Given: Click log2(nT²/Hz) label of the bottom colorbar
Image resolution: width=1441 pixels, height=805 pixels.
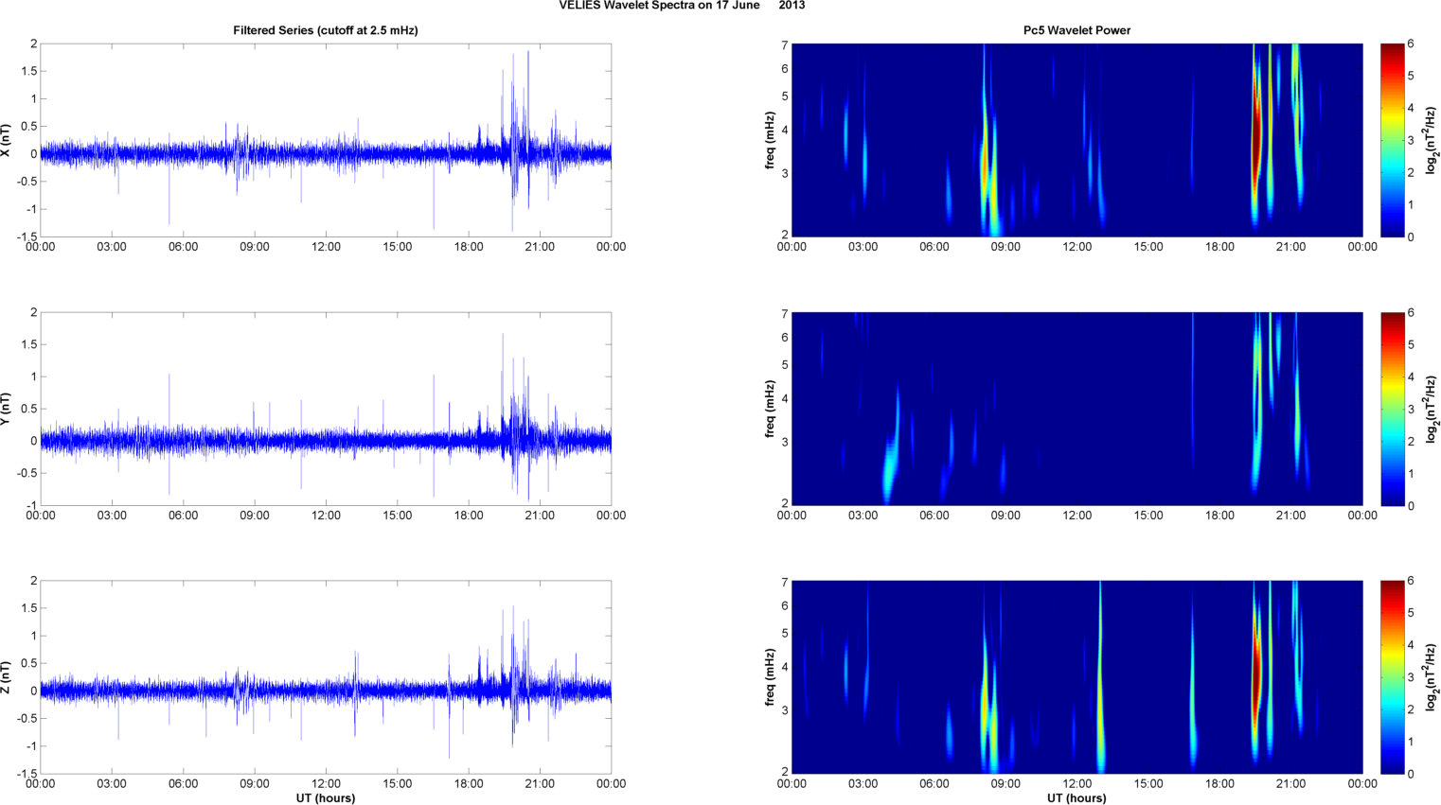Looking at the screenshot, I should pyautogui.click(x=1432, y=677).
